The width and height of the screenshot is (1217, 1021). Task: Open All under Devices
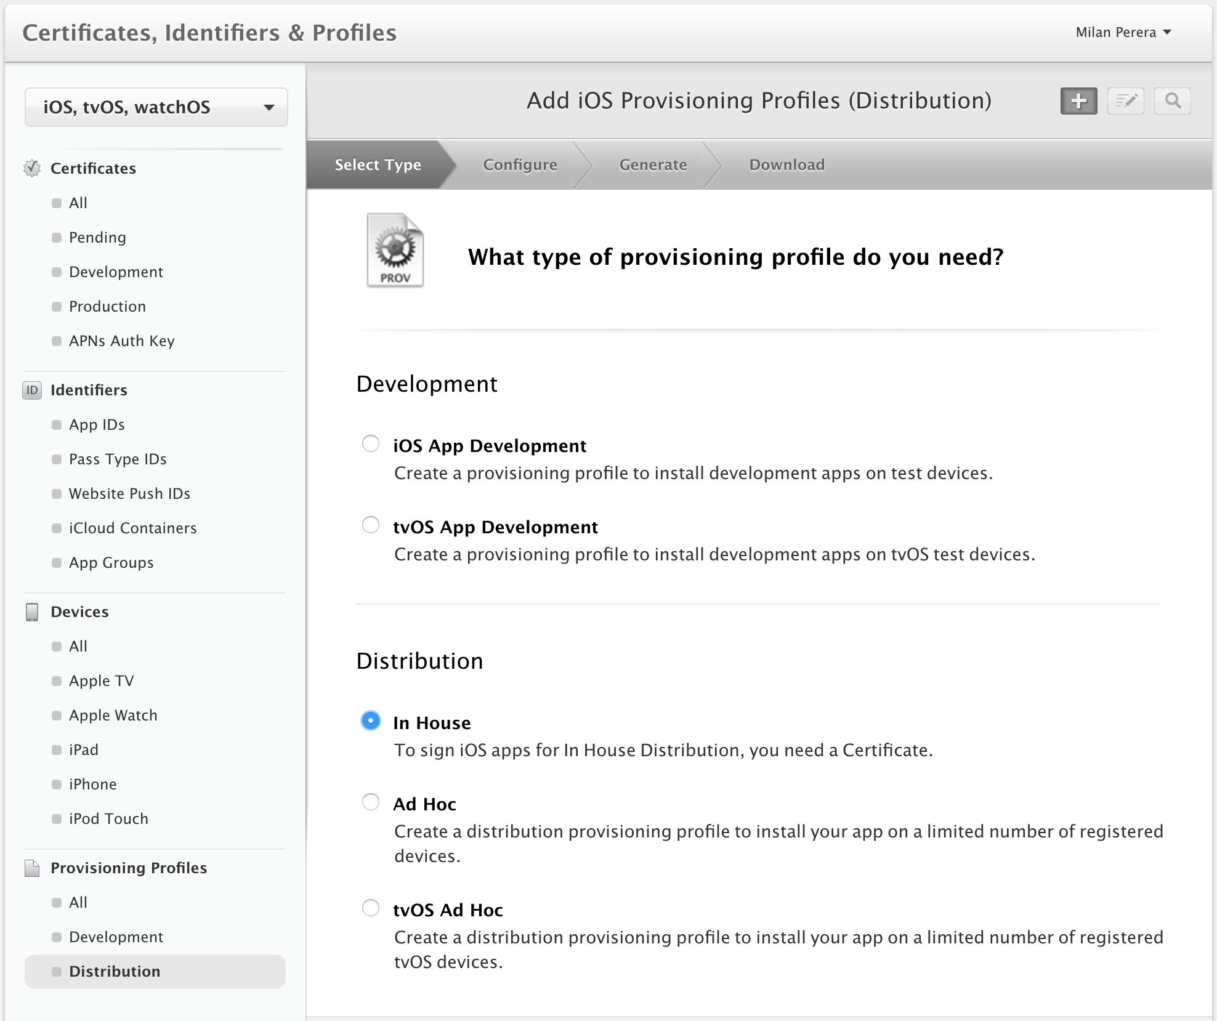point(78,646)
